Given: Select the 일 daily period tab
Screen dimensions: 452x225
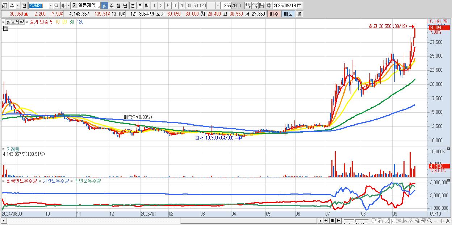Looking at the screenshot, I should coord(104,5).
